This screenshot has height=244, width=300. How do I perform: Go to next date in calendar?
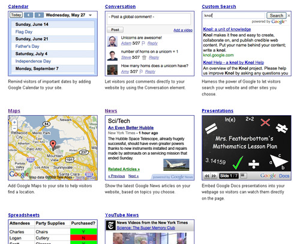click(39, 15)
